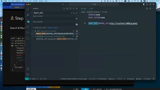The width and height of the screenshot is (160, 90).
Task: Toggle search only in open editors
Action: click(x=77, y=19)
